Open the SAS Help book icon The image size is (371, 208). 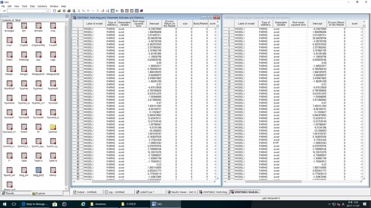tap(141, 11)
